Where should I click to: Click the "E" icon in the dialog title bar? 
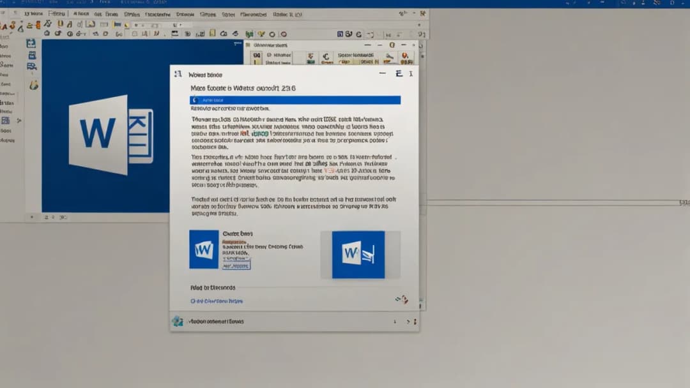(x=399, y=74)
